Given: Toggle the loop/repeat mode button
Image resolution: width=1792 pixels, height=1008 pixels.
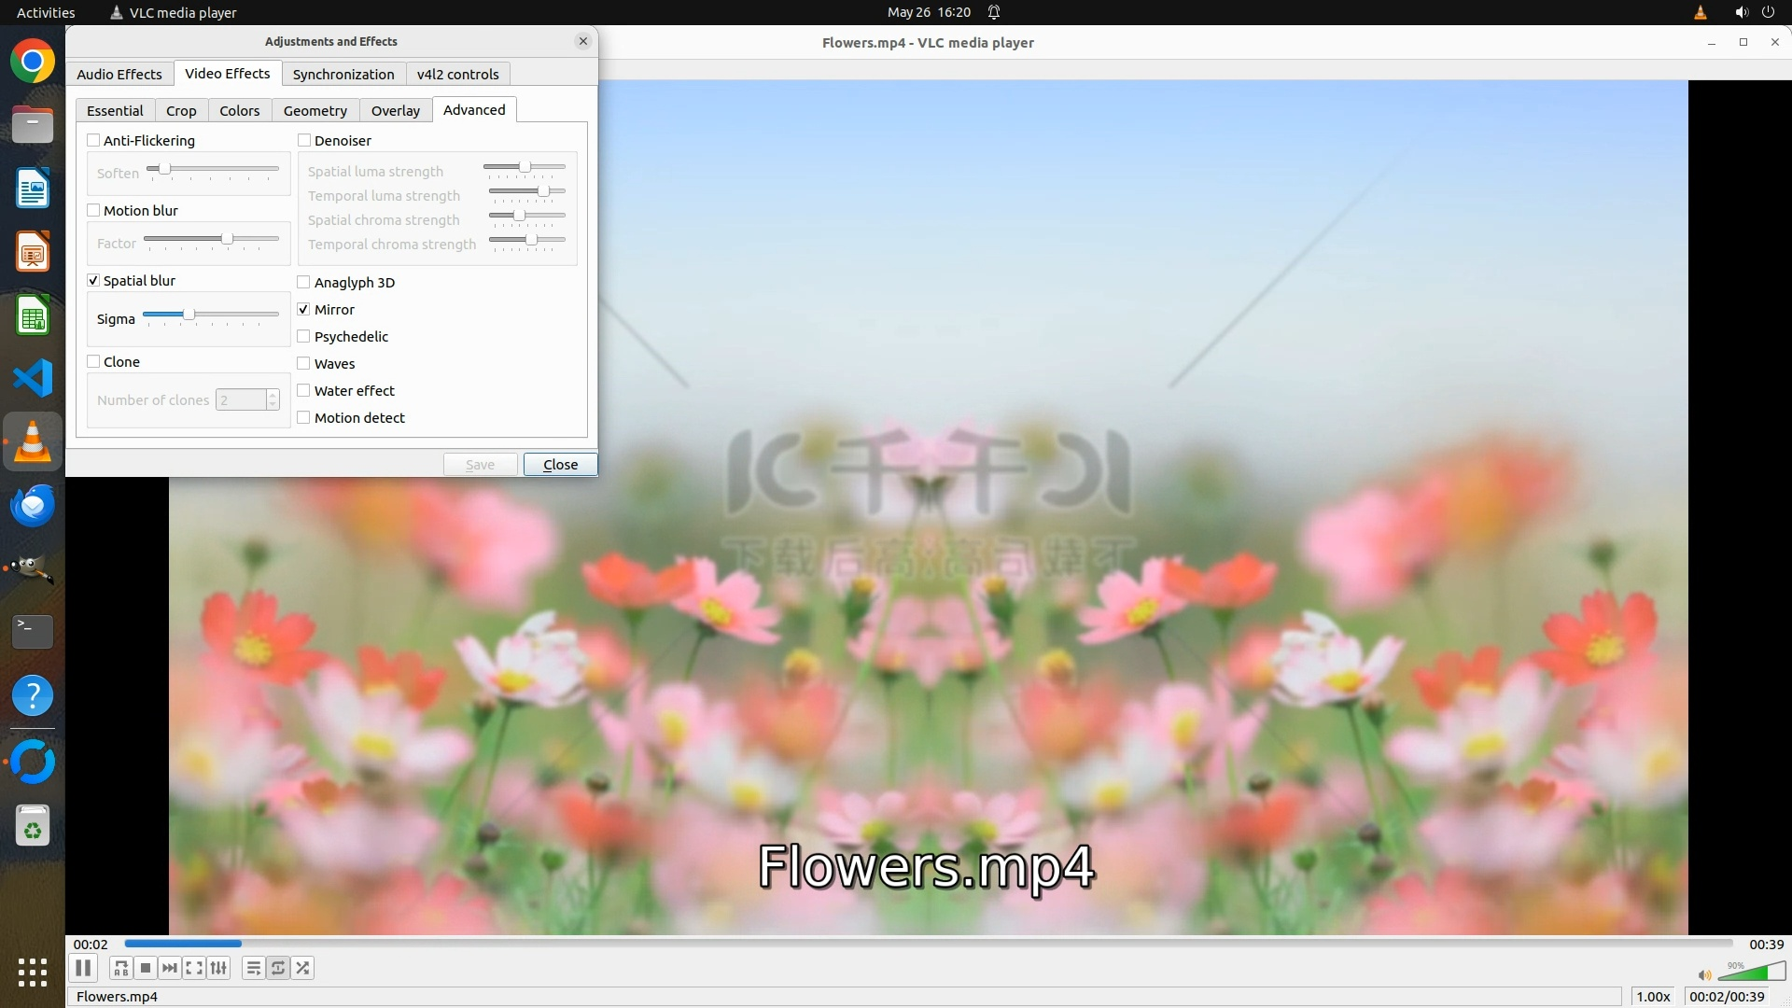Looking at the screenshot, I should (278, 968).
